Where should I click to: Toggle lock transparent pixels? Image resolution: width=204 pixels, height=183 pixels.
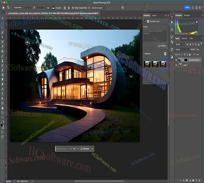click(x=180, y=54)
